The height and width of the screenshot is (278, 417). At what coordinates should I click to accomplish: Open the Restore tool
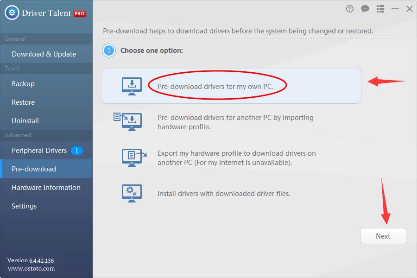(x=46, y=102)
